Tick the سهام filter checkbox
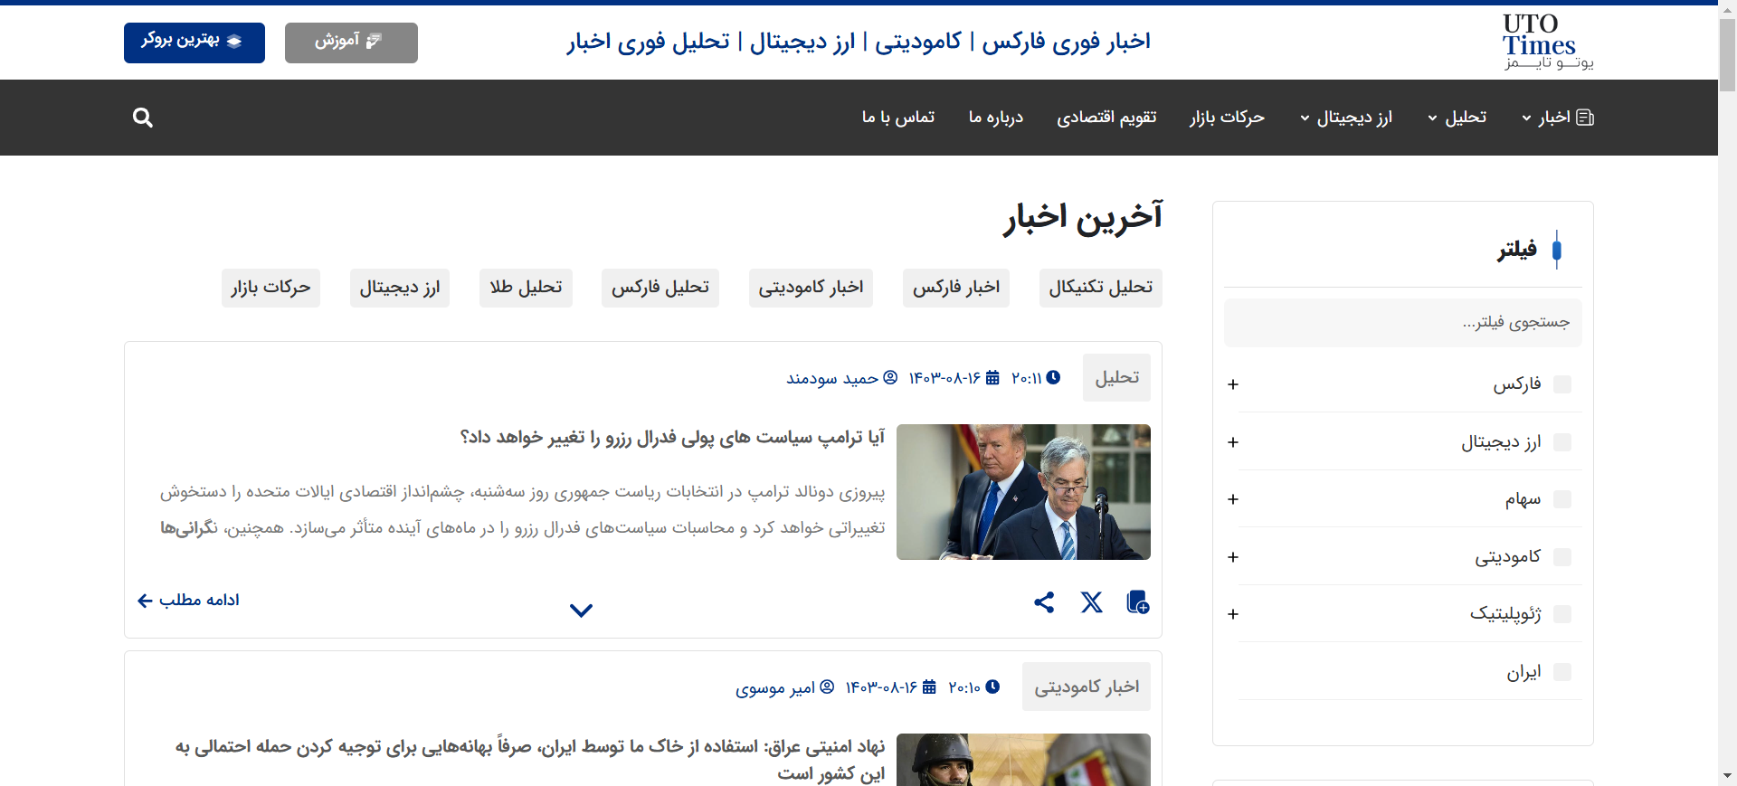 pos(1562,499)
